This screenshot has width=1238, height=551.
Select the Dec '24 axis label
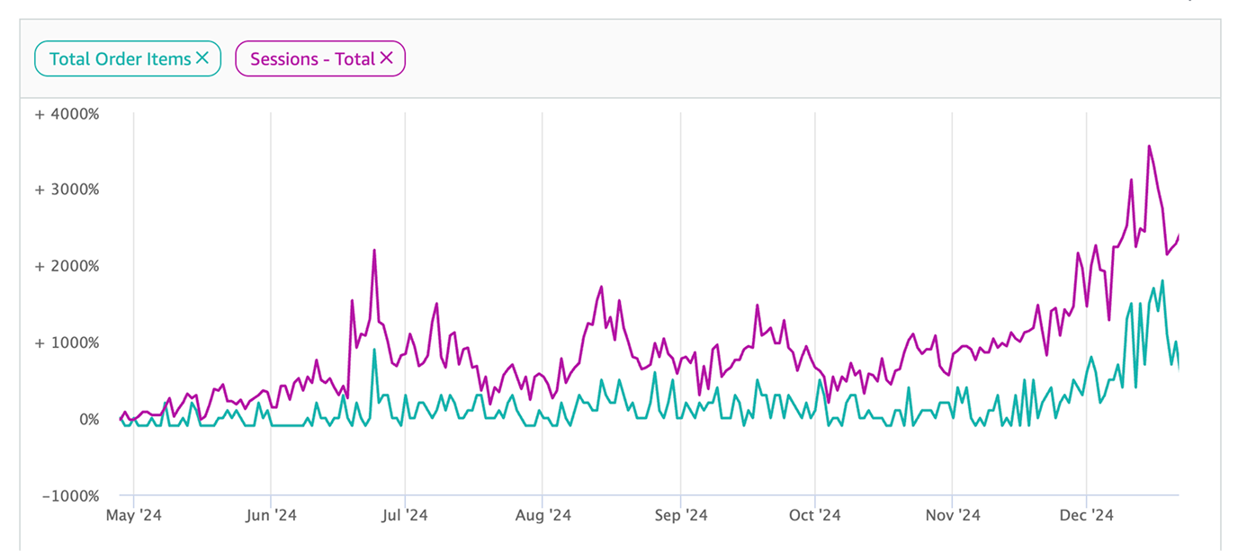1086,515
